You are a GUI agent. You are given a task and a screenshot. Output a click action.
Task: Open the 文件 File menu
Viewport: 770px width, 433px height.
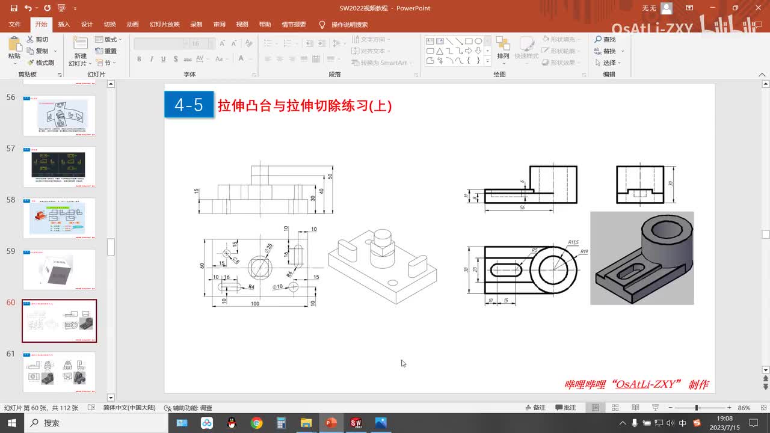click(15, 25)
